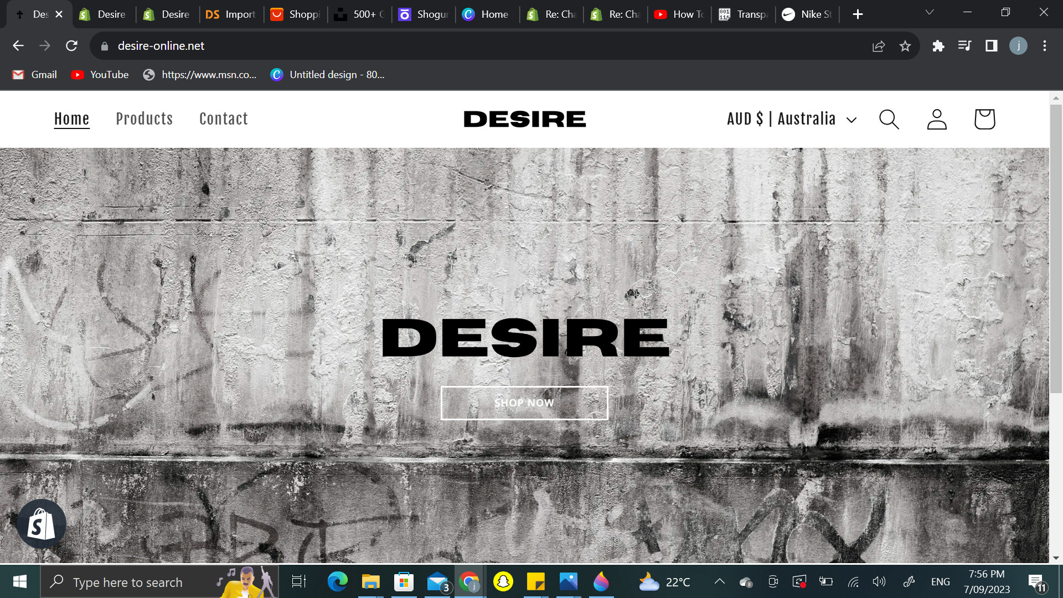Open the shopping cart bag icon
This screenshot has height=598, width=1063.
(984, 119)
